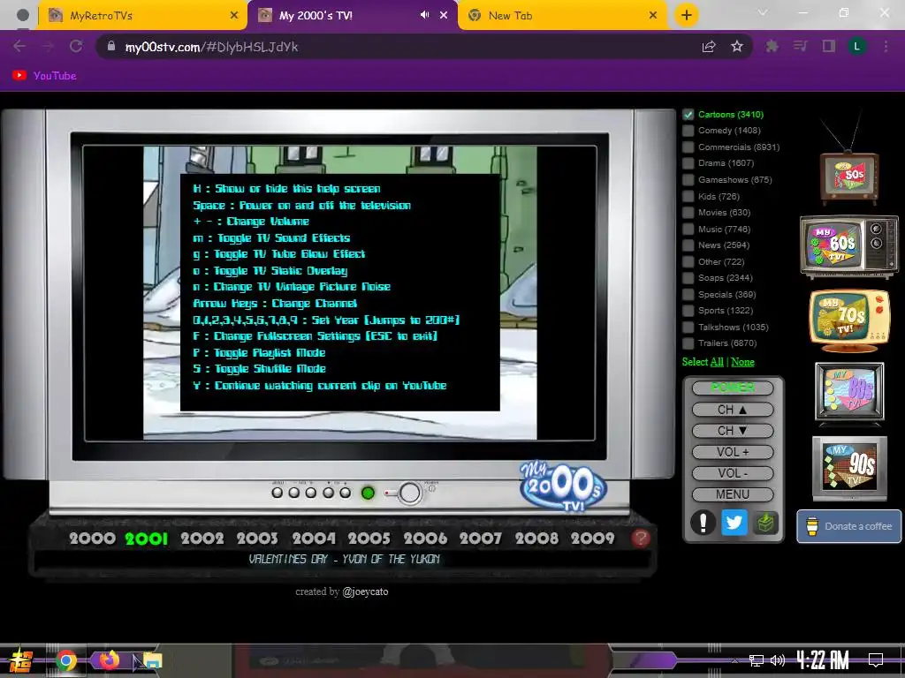
Task: Select the My 2000's TV! tab
Action: pos(352,16)
